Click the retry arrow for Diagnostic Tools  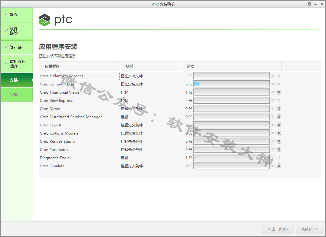coord(273,158)
